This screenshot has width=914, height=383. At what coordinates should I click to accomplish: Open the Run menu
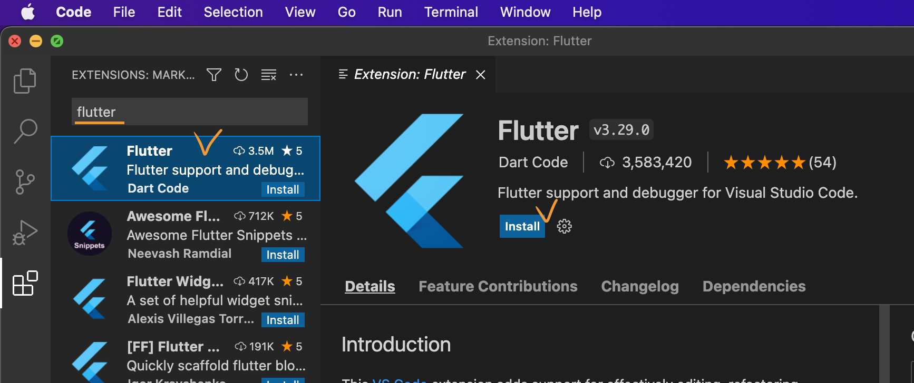(x=390, y=12)
